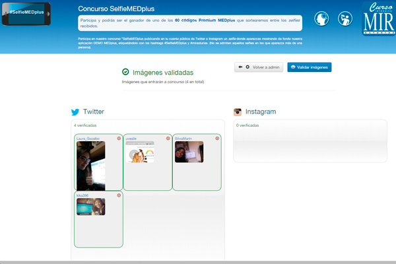The width and height of the screenshot is (396, 264).
Task: Click the Twitter bird icon
Action: [x=75, y=112]
